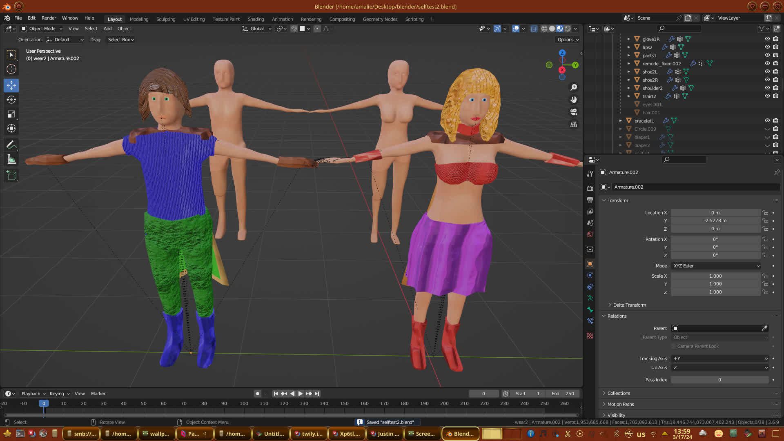Viewport: 784px width, 441px height.
Task: Switch to the Sculpting workspace tab
Action: click(165, 19)
